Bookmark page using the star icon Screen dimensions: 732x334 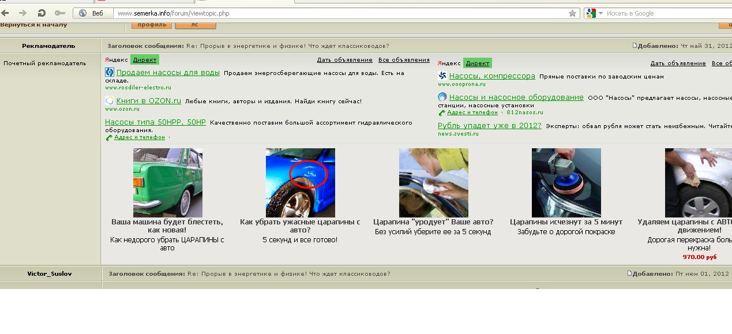pos(572,13)
